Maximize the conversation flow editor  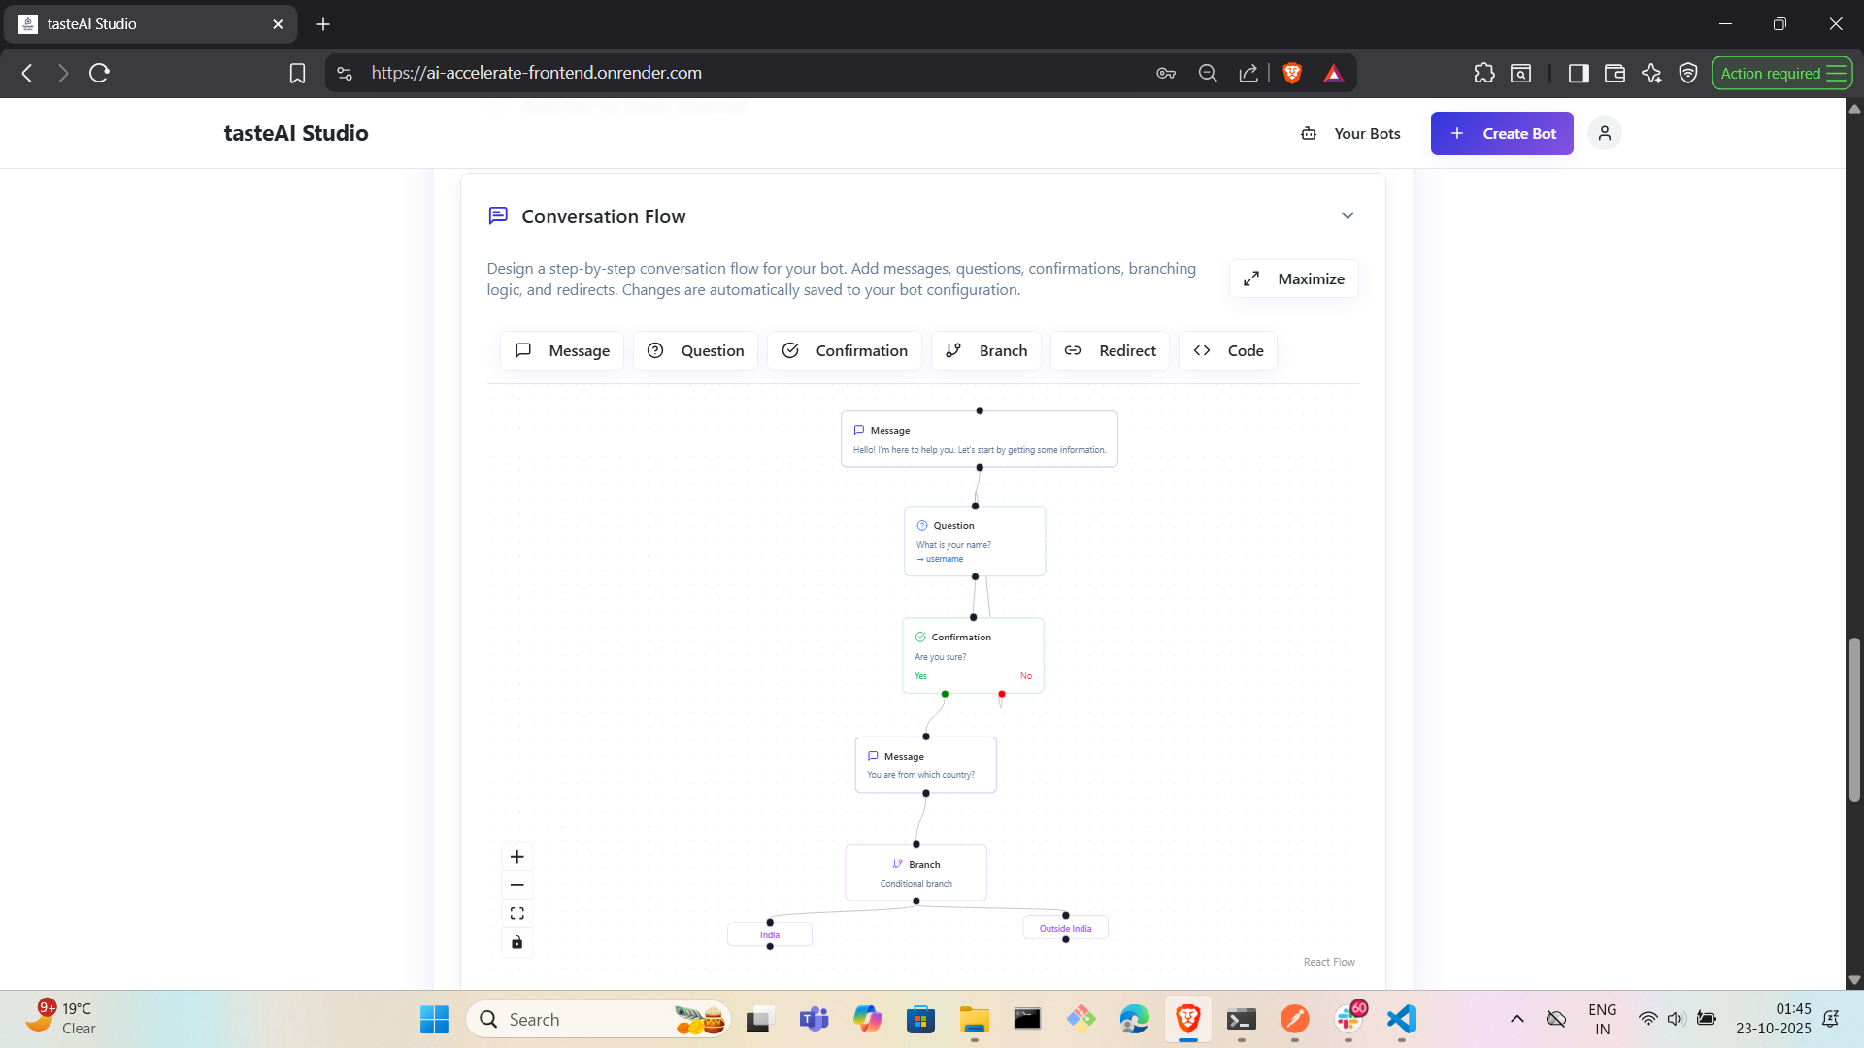tap(1294, 278)
